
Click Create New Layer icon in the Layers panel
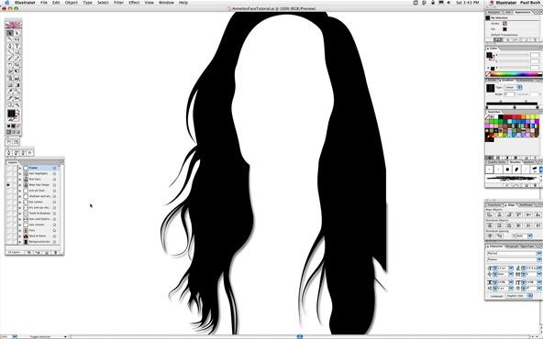[x=47, y=252]
